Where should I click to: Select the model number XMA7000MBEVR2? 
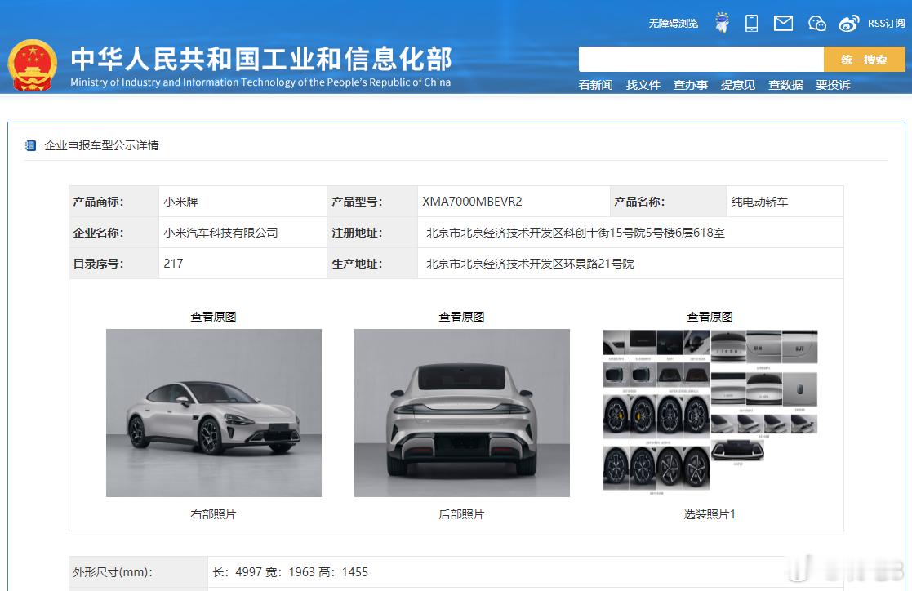pyautogui.click(x=472, y=202)
